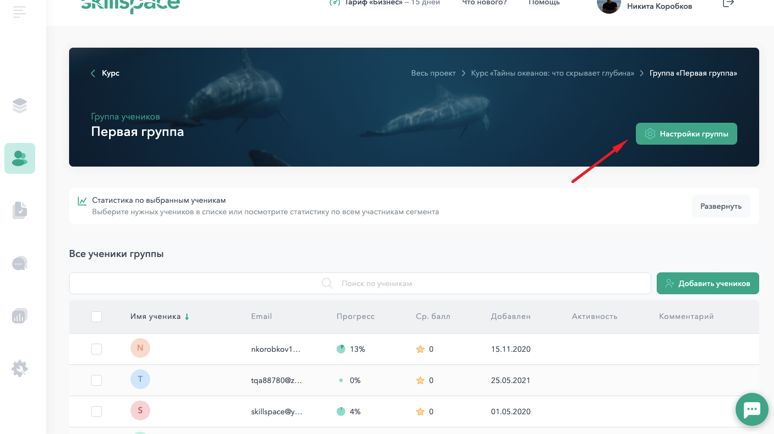Check the box for nkorobkov student
774x434 pixels.
96,349
